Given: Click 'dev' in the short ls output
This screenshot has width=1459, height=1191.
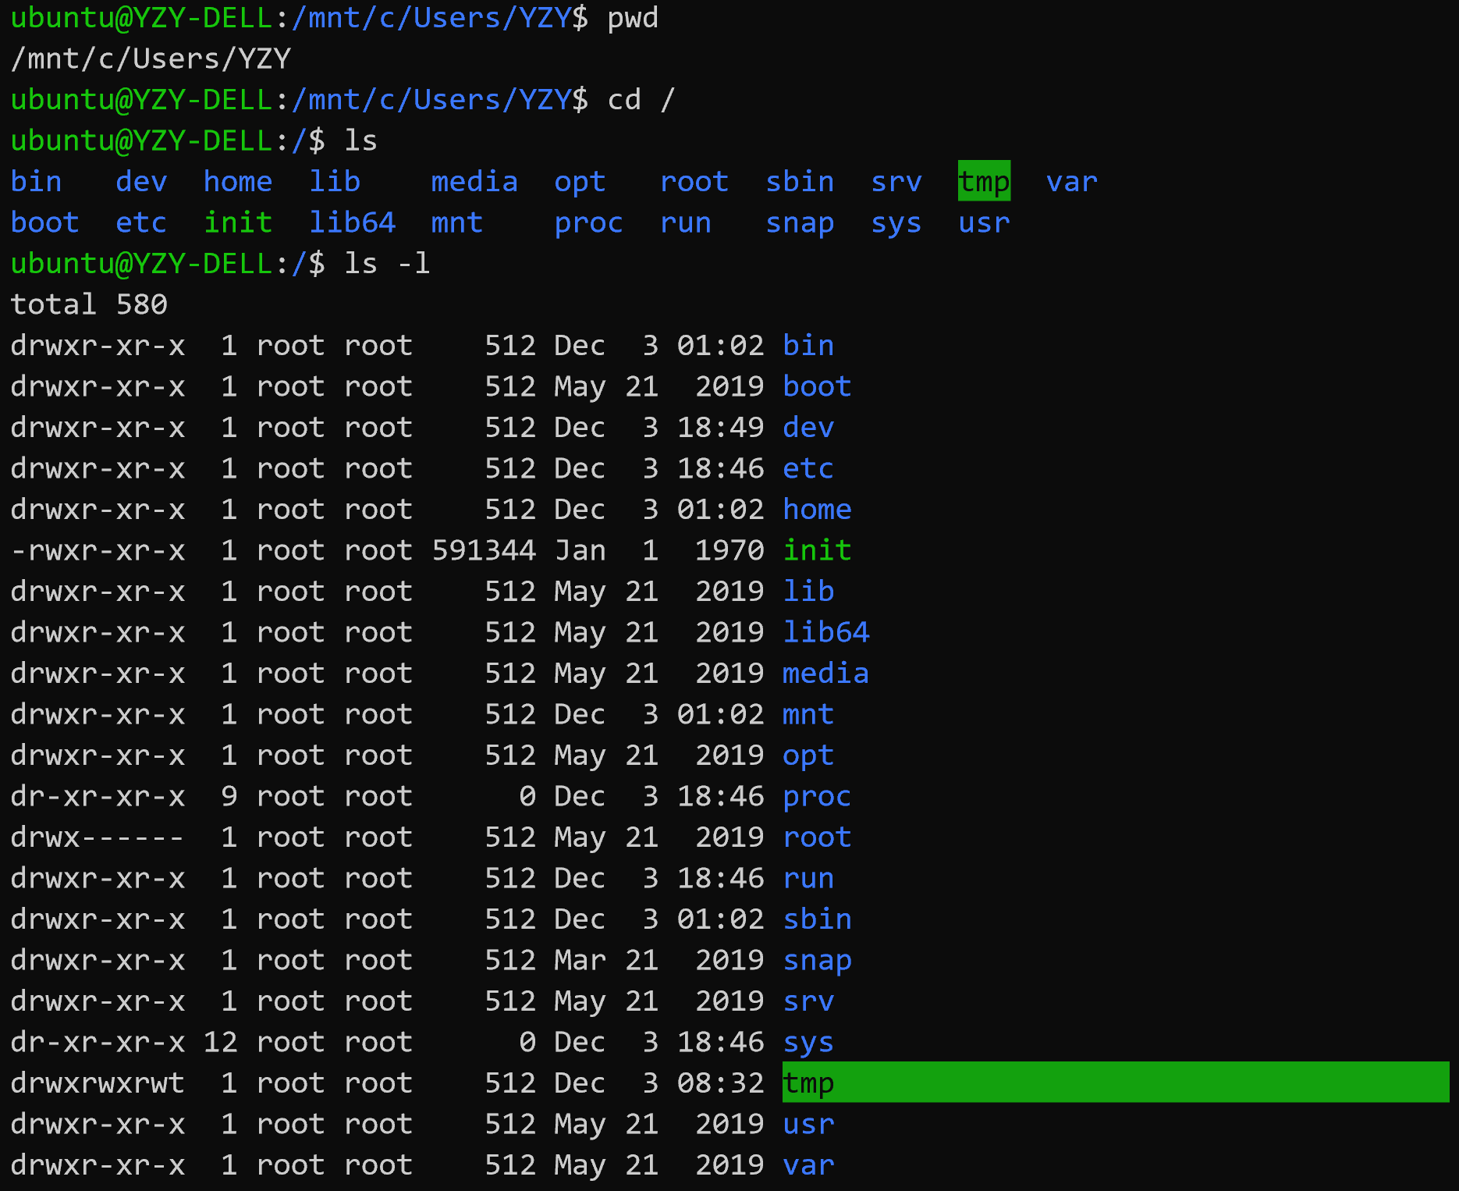Looking at the screenshot, I should (141, 182).
